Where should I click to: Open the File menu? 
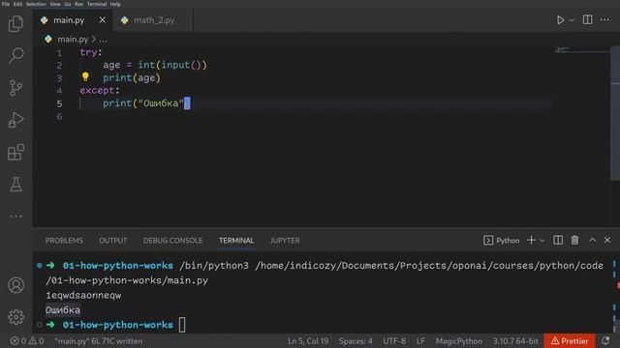pos(6,4)
